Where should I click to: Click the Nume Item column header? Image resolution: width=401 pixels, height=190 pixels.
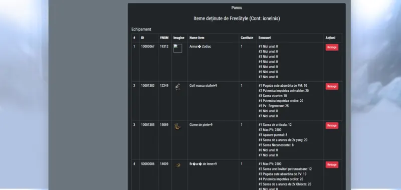pyautogui.click(x=196, y=38)
